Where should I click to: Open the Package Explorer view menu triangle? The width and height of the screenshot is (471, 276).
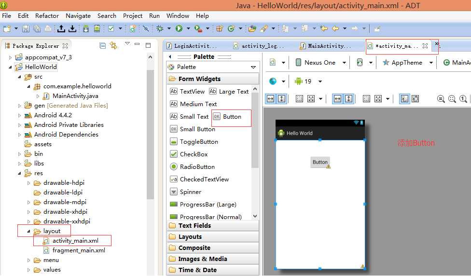pos(127,44)
